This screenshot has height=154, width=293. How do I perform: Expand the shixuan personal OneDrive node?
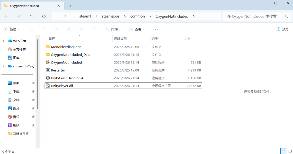click(x=3, y=66)
